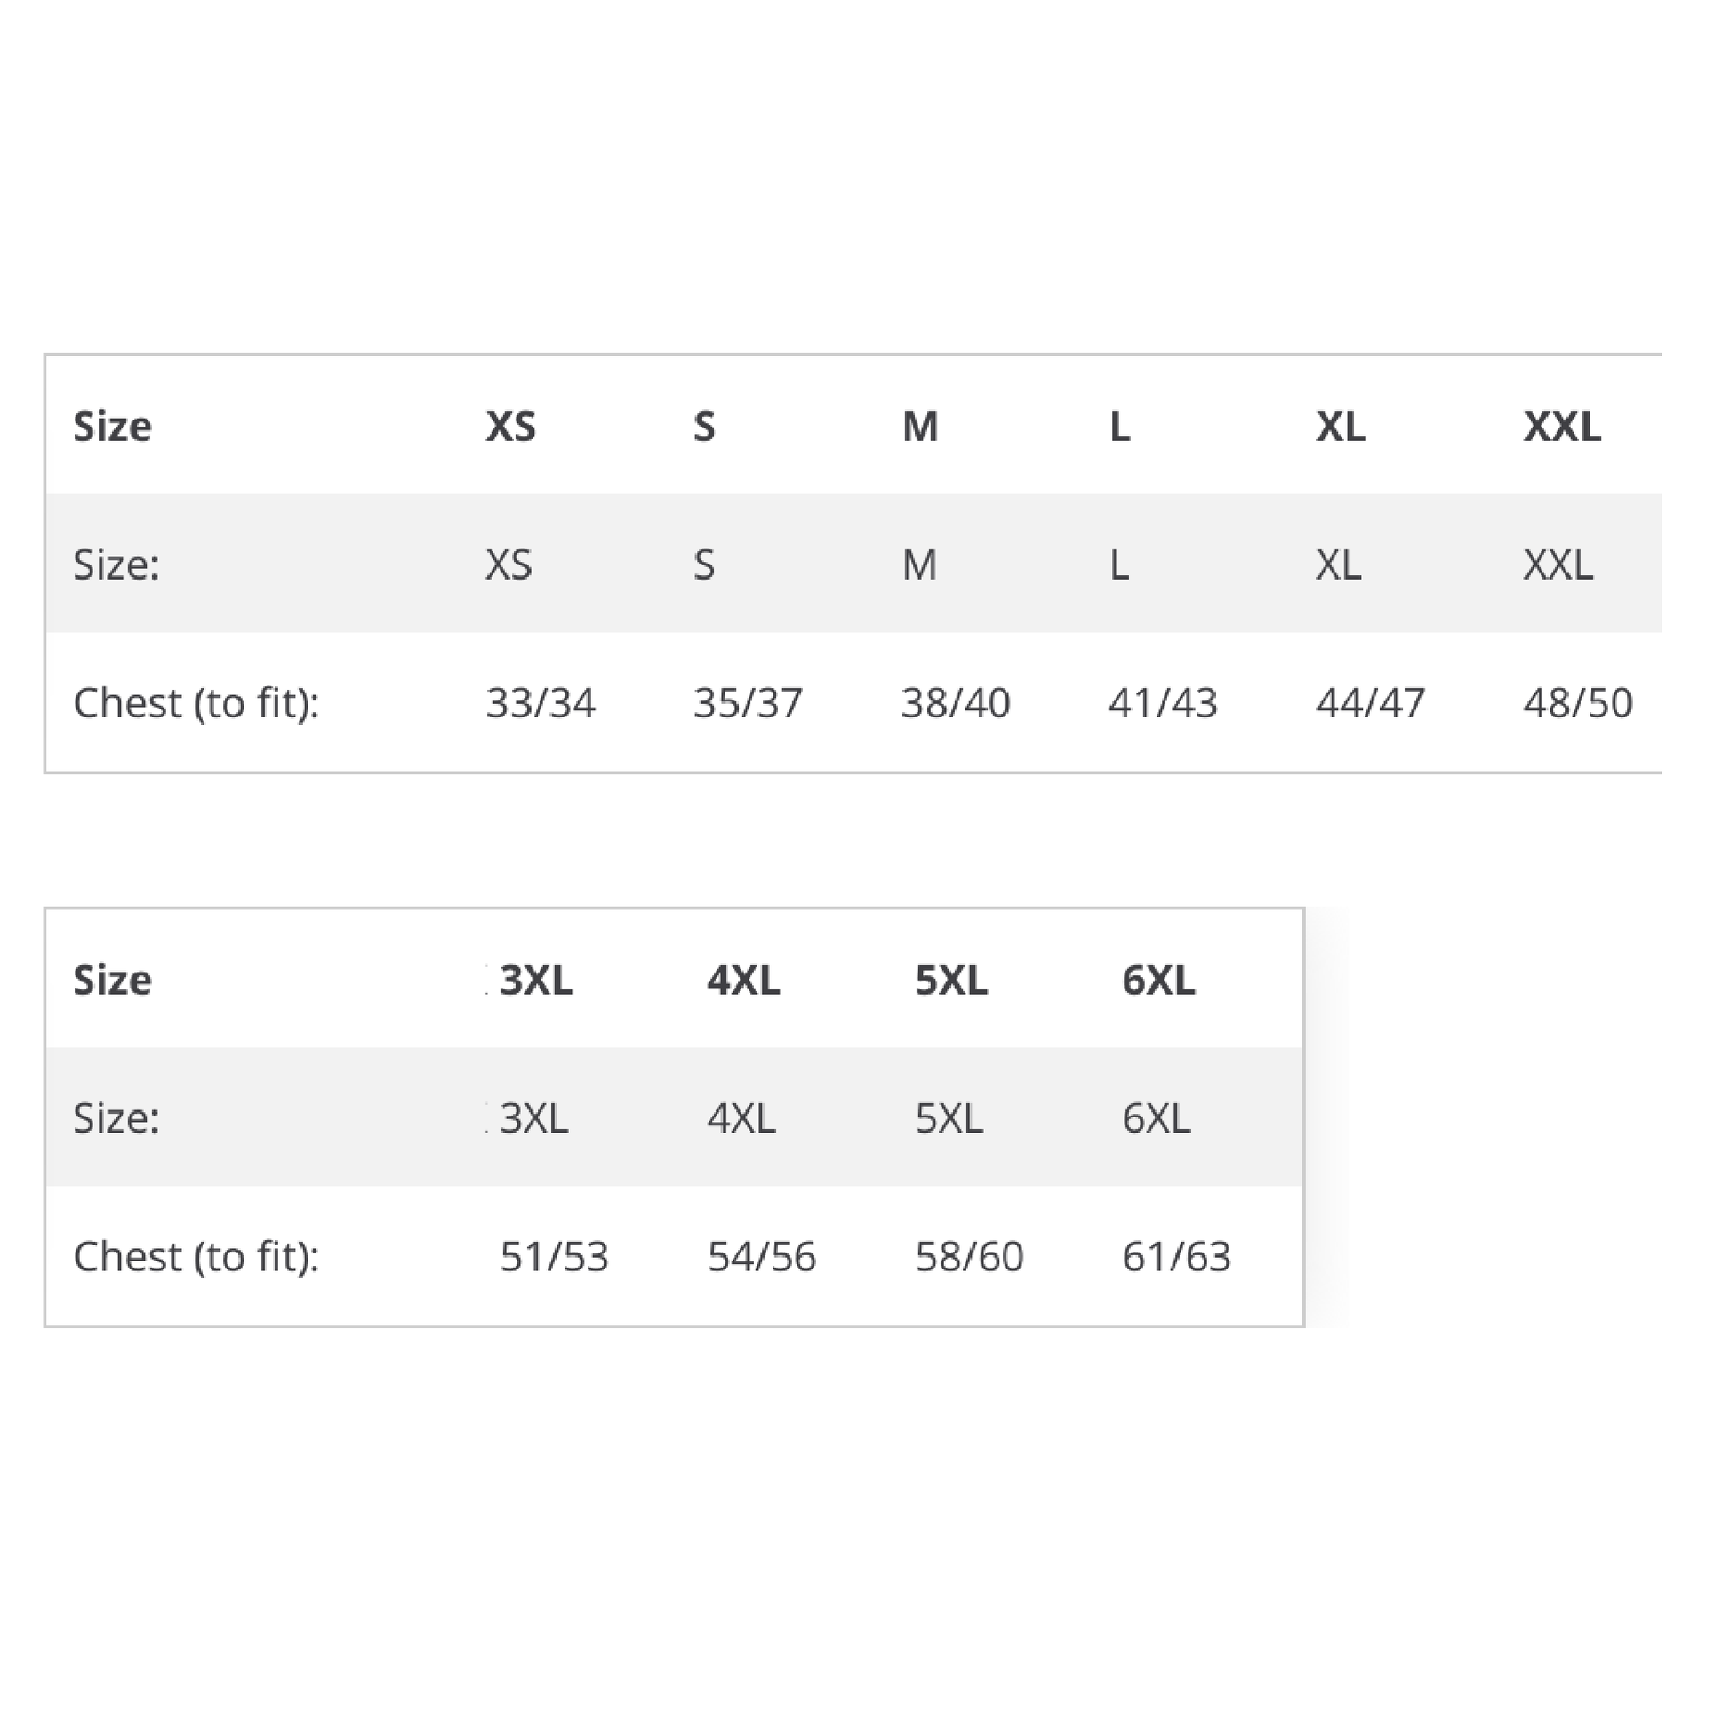Select the 35/37 chest value
The width and height of the screenshot is (1730, 1730).
[x=748, y=703]
